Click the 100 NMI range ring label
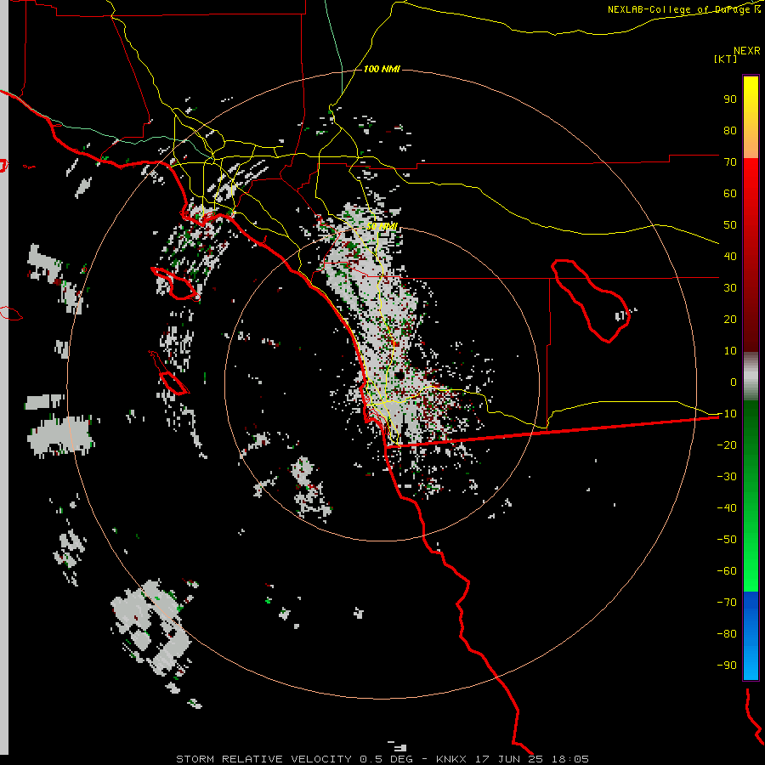The image size is (765, 765). 382,70
